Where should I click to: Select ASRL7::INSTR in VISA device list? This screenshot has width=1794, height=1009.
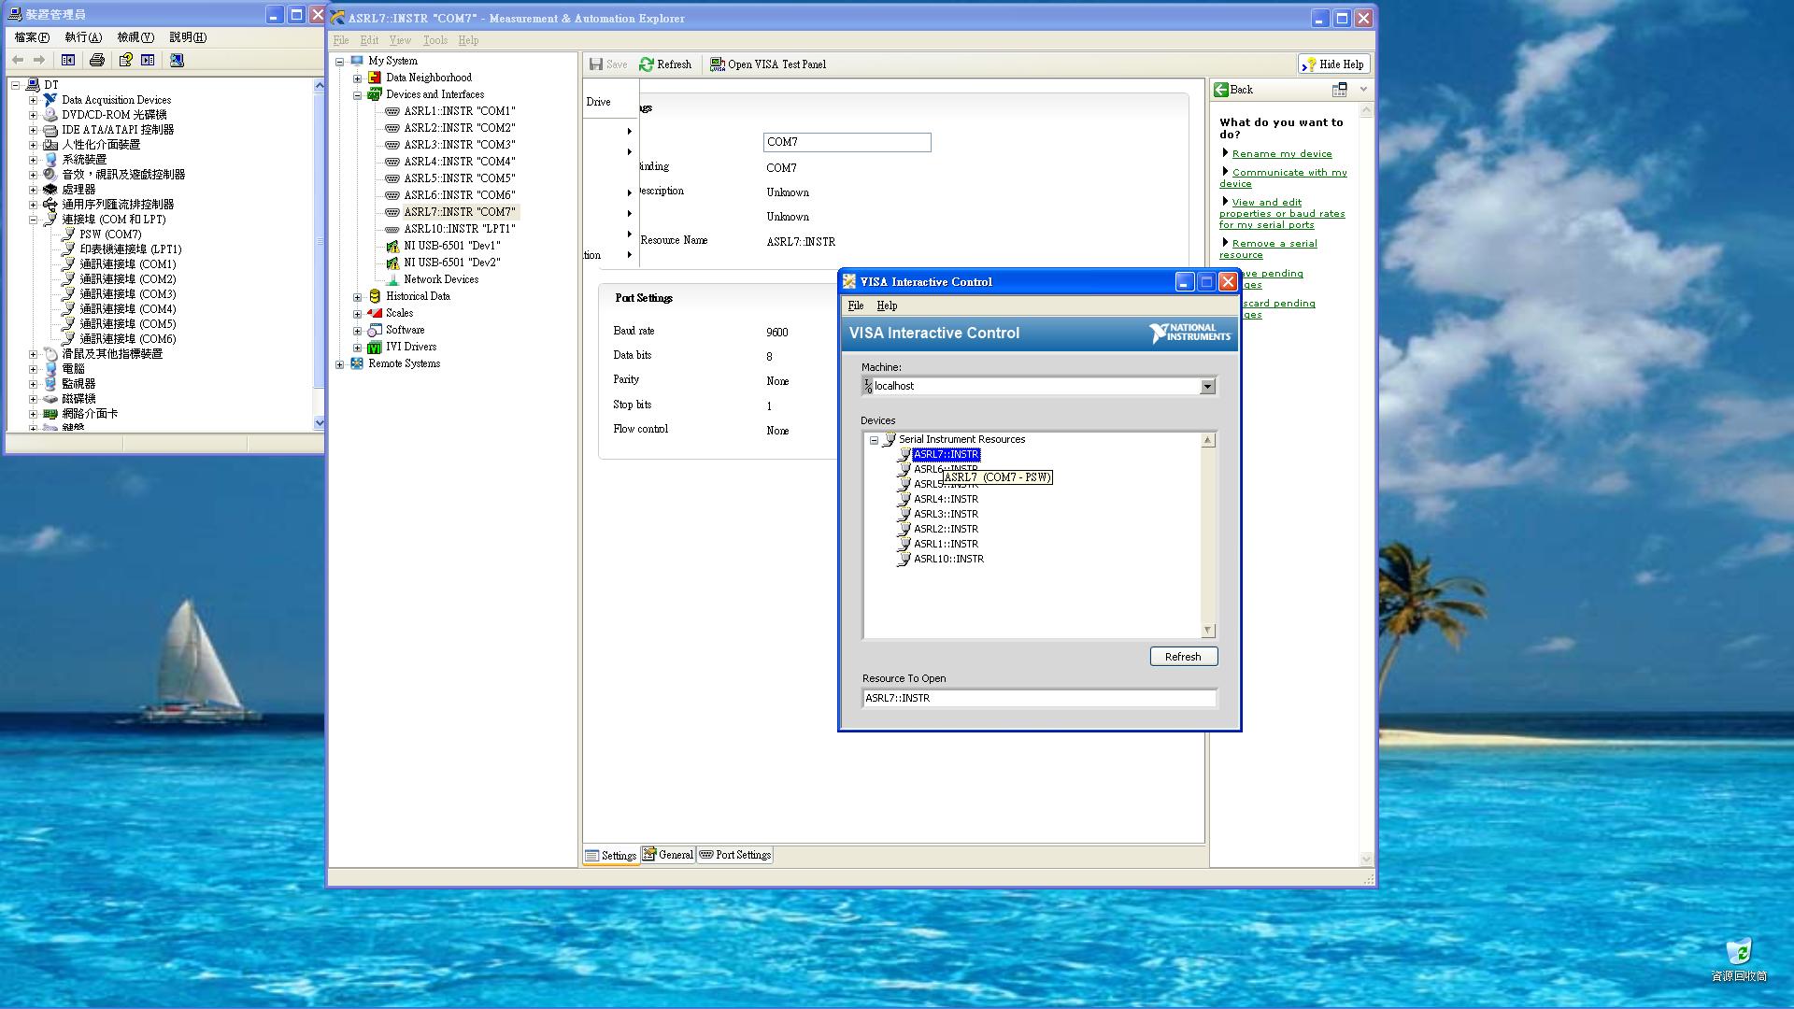tap(946, 454)
